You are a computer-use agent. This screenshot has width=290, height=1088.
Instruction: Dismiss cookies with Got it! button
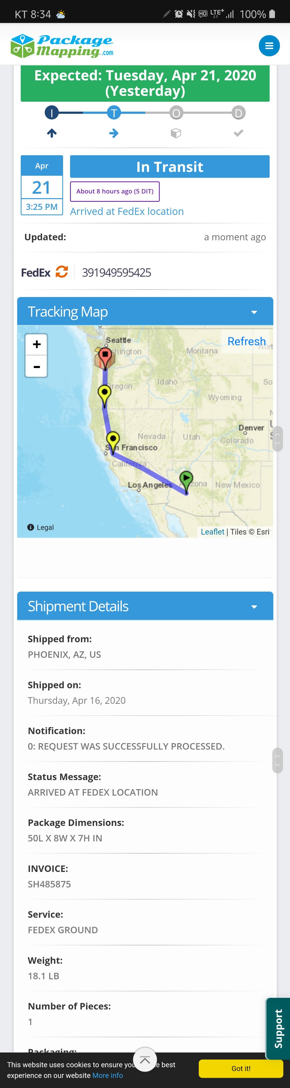point(241,1068)
